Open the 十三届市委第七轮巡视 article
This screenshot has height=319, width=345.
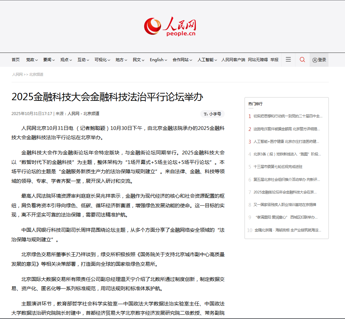point(278,167)
